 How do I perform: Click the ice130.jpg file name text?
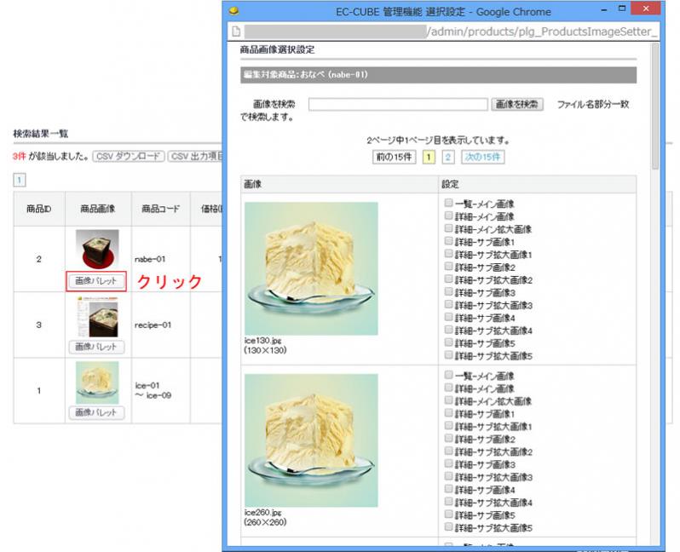(262, 341)
